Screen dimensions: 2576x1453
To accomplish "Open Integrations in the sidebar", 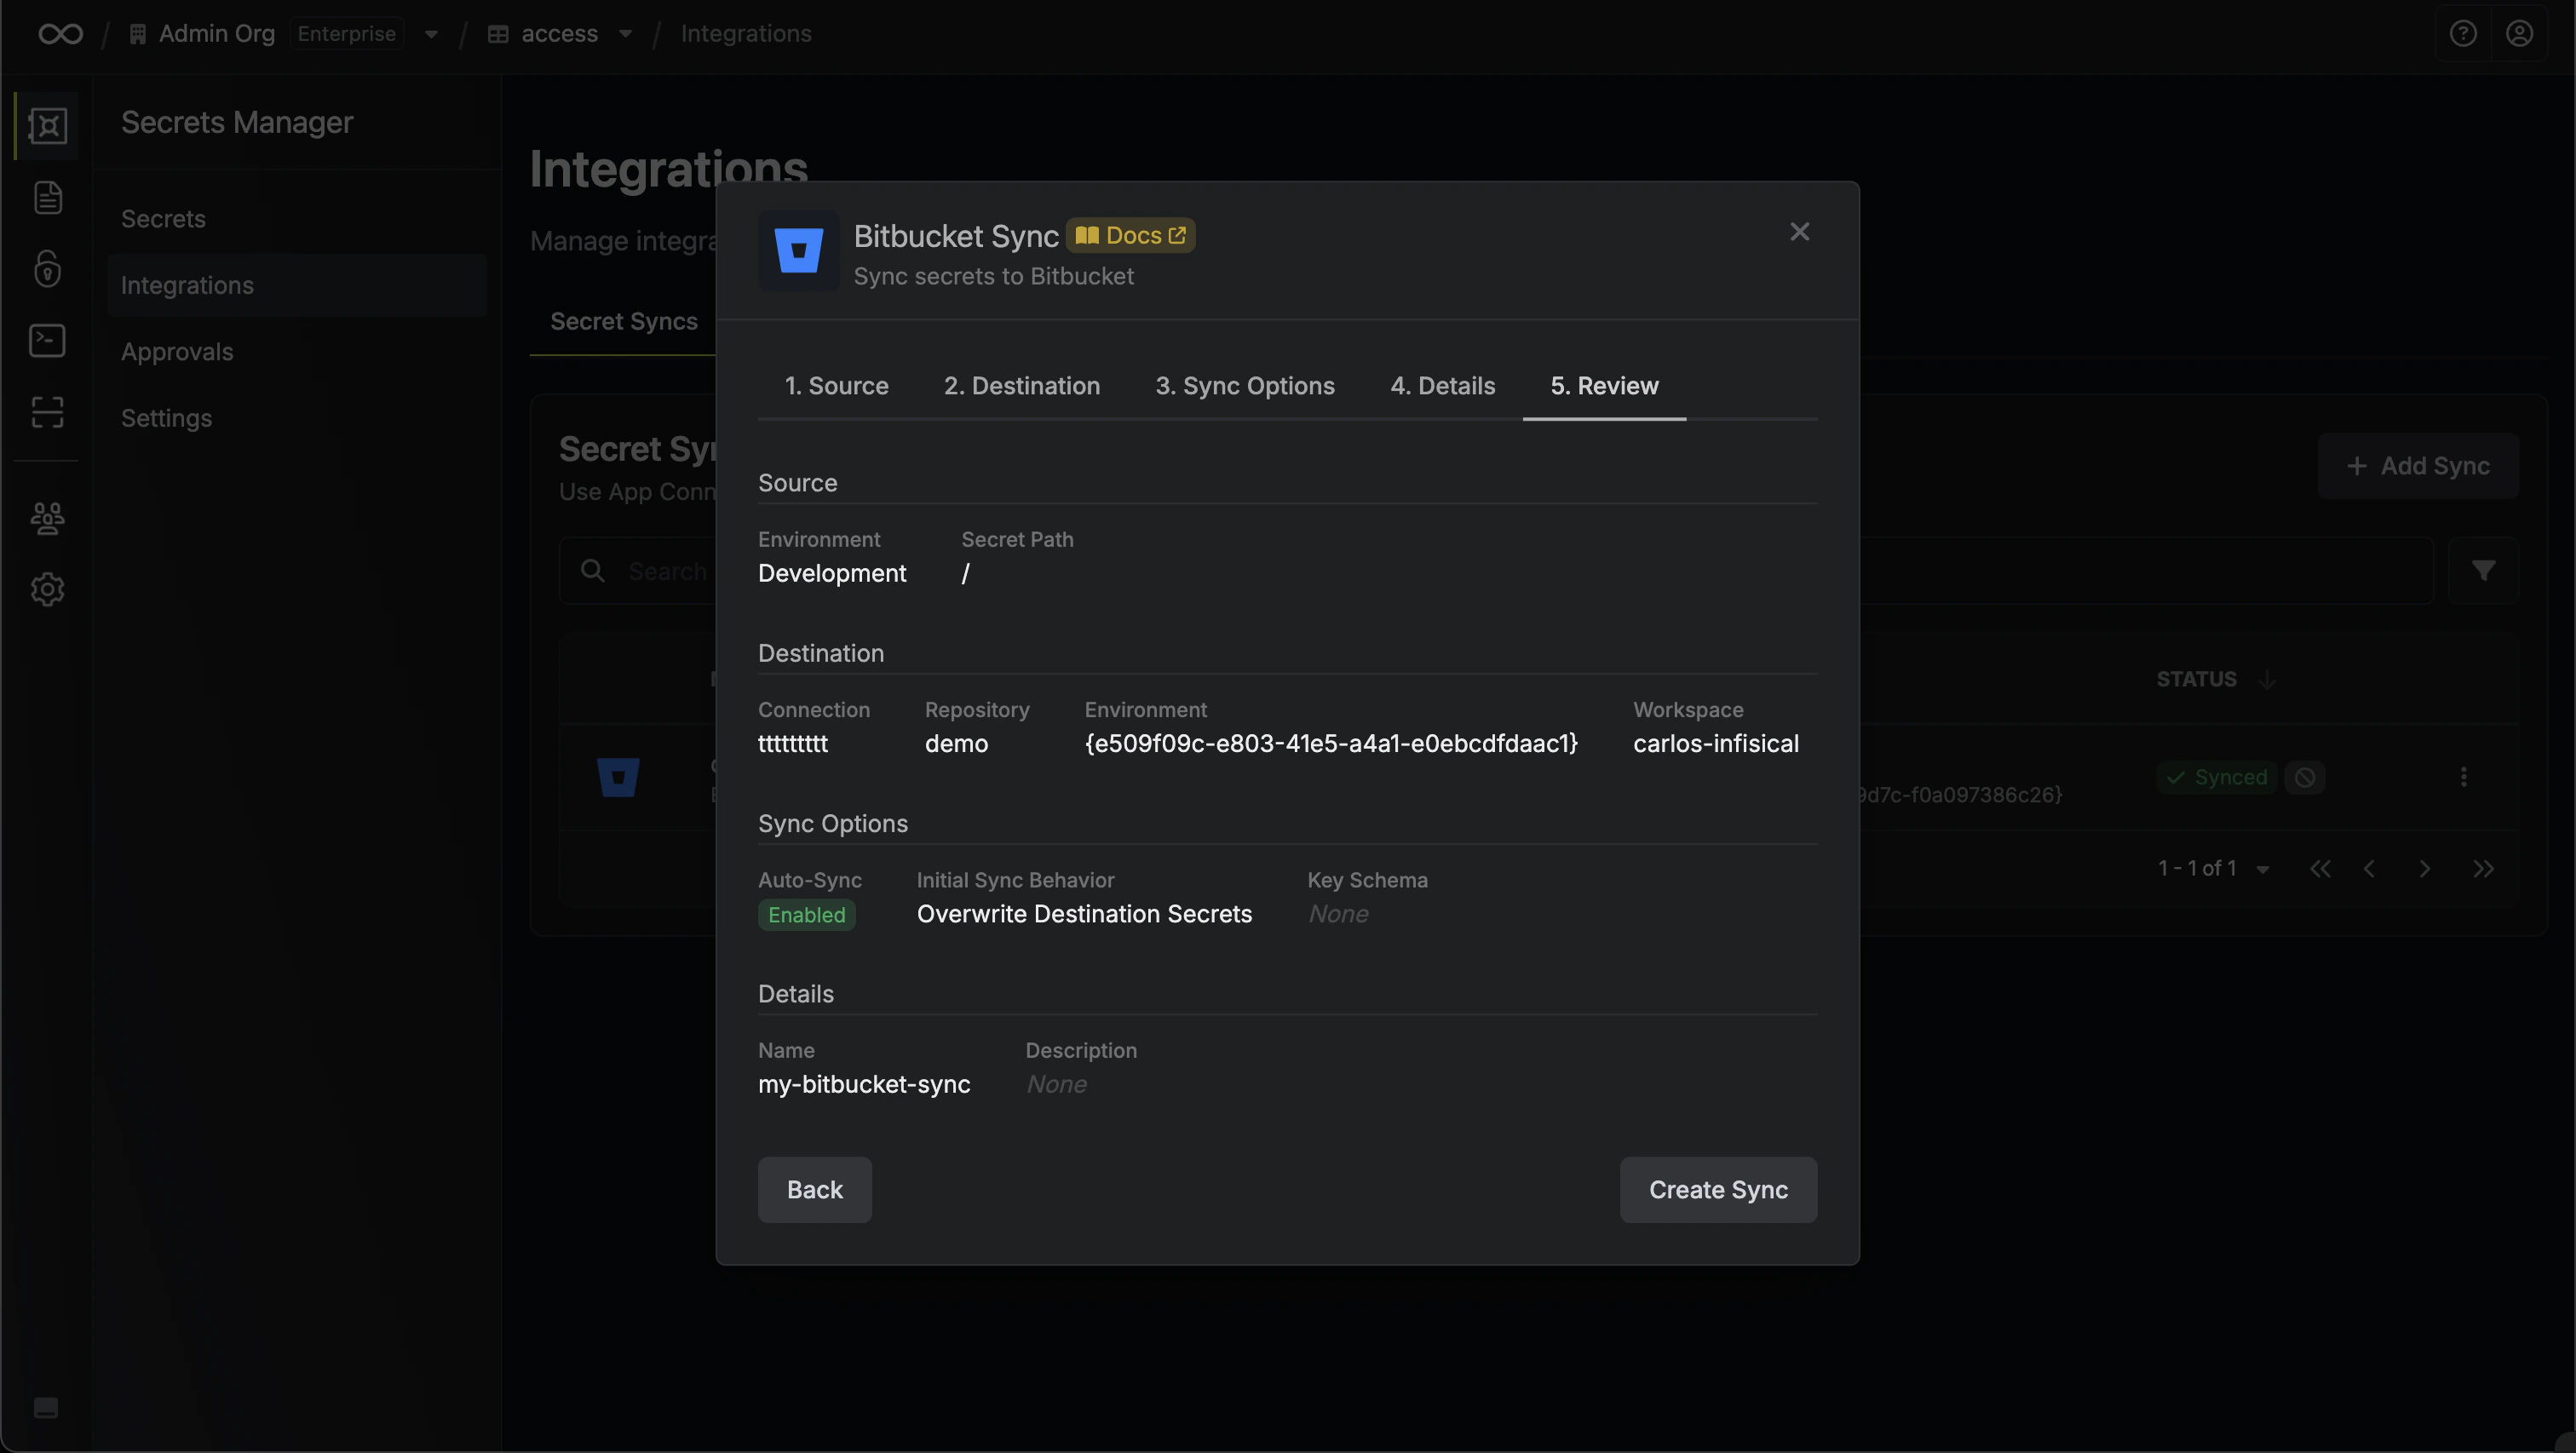I will tap(297, 285).
